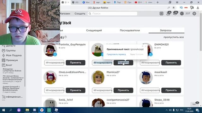202x113 pixels.
Task: Open Премиум in the sidebar
Action: (x=12, y=60)
